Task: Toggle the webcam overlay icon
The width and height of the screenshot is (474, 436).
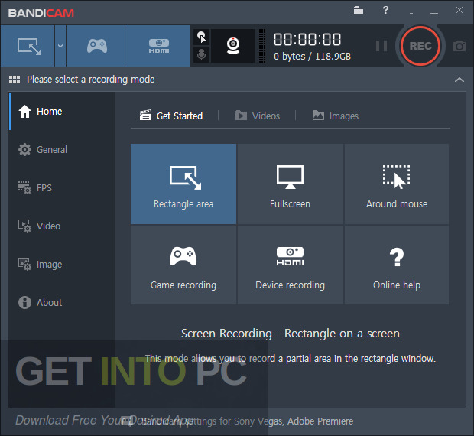Action: click(x=233, y=46)
